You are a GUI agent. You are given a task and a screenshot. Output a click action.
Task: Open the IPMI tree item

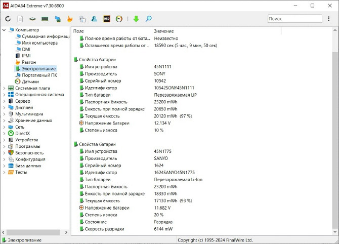coord(26,56)
